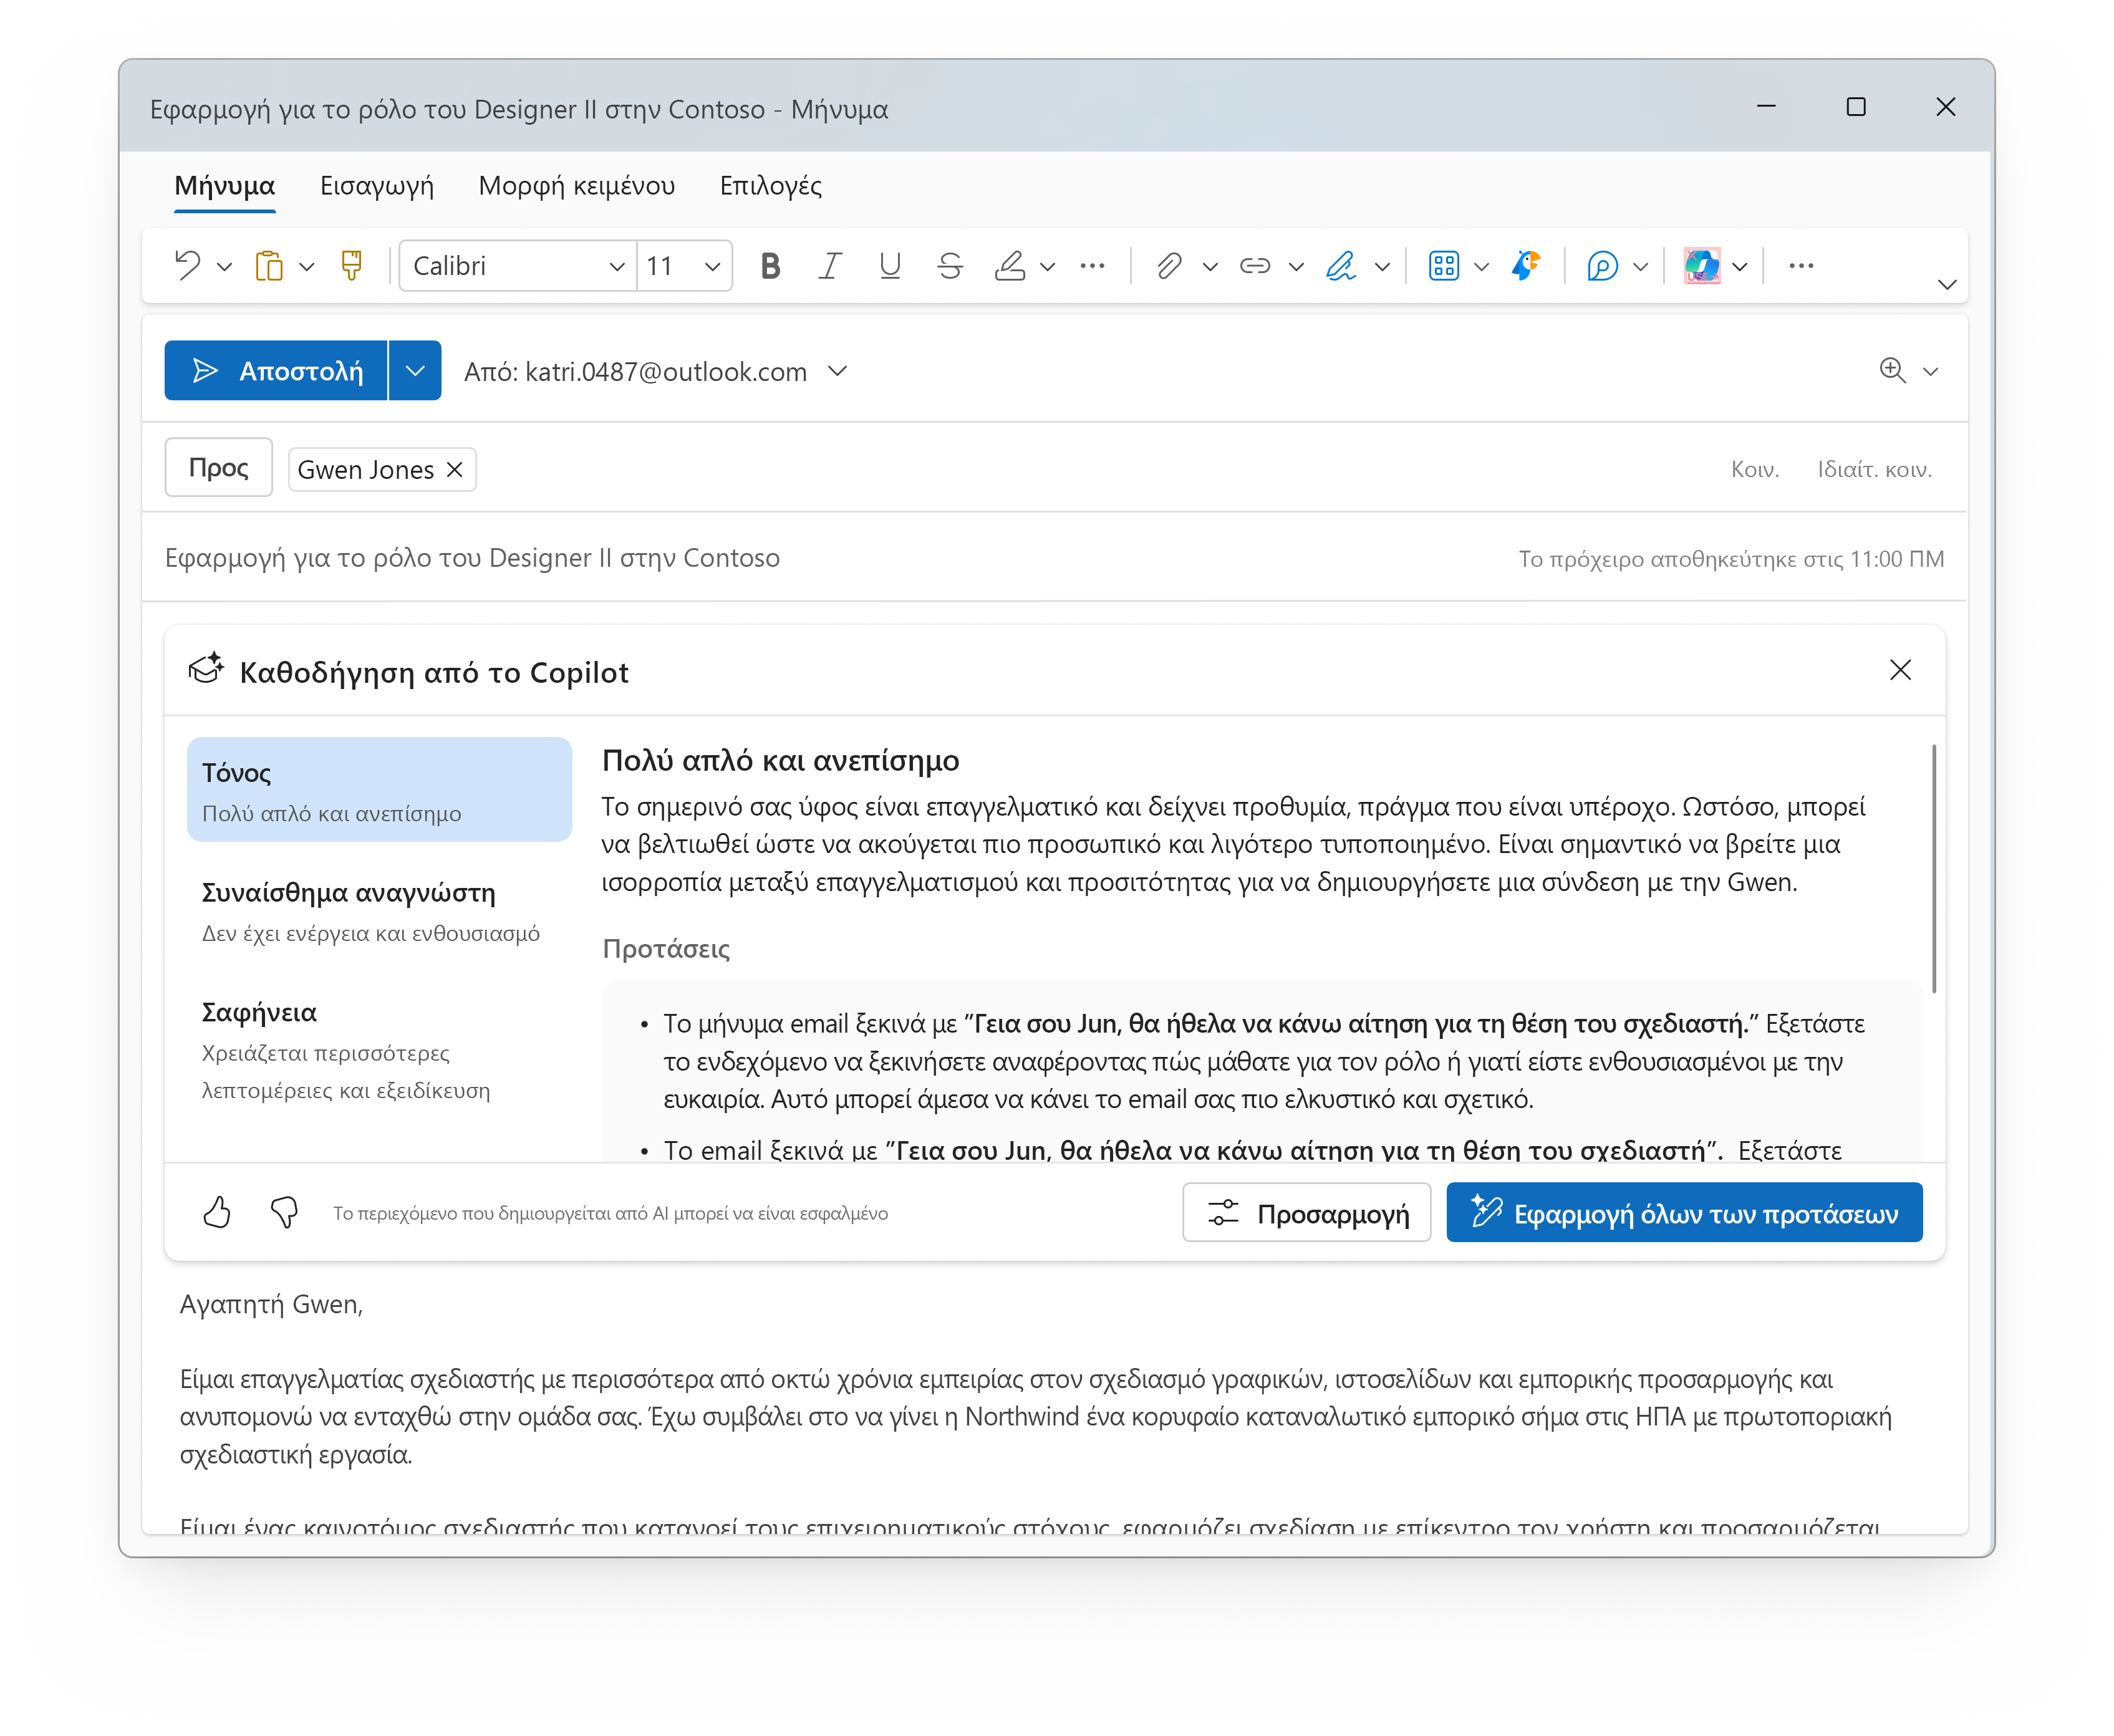The image size is (2114, 1736).
Task: Expand the Insert link dropdown arrow
Action: 1297,267
